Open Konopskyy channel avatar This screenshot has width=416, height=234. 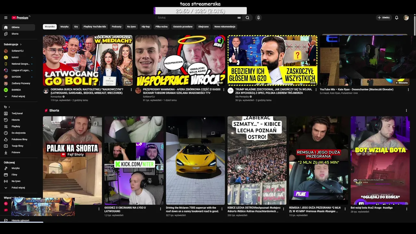click(x=46, y=91)
